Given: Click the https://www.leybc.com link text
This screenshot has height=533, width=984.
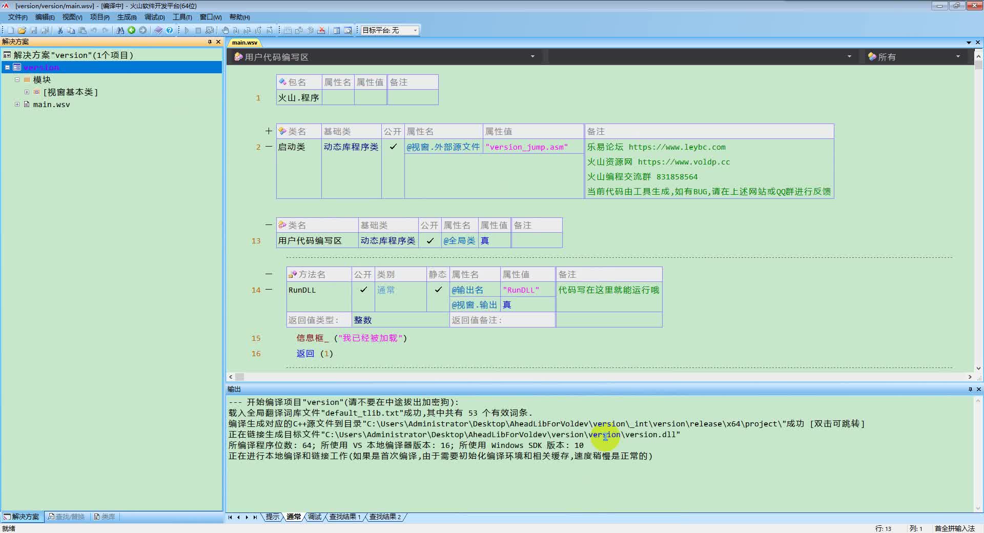Looking at the screenshot, I should coord(677,147).
